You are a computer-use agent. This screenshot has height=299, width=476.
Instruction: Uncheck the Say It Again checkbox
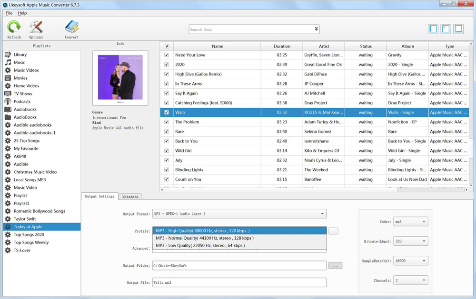coord(166,93)
